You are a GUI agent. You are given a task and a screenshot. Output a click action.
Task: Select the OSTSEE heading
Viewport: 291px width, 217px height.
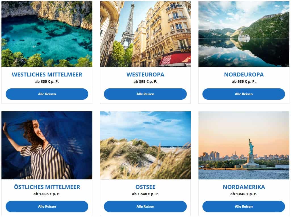click(x=145, y=187)
